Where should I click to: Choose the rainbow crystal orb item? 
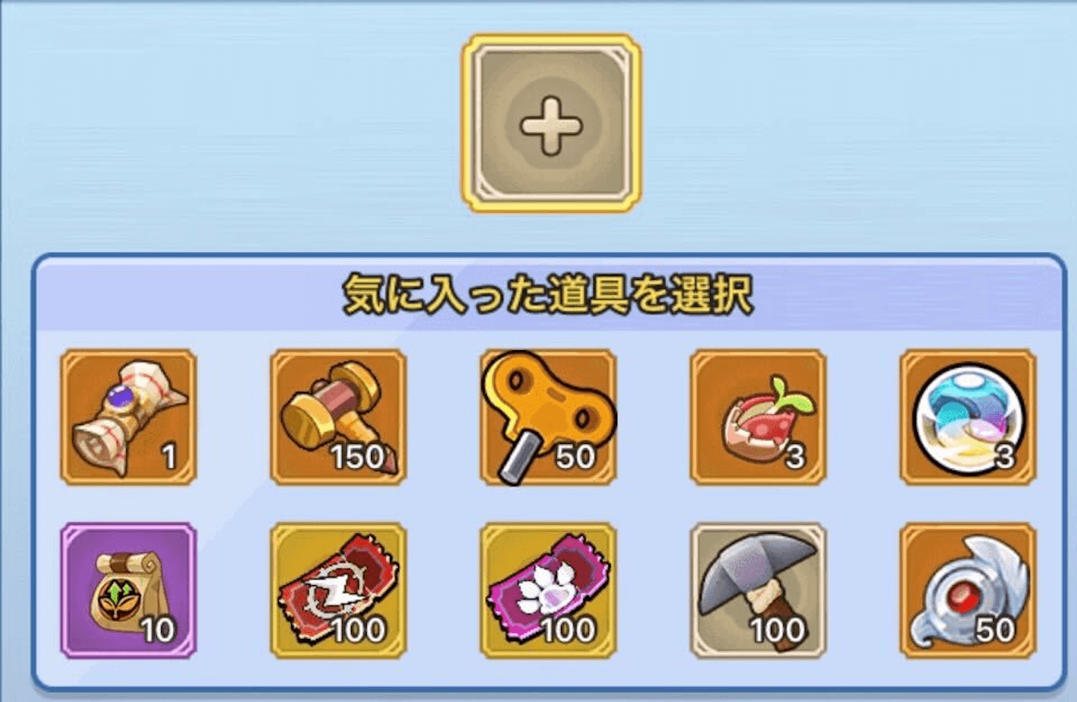pos(968,417)
